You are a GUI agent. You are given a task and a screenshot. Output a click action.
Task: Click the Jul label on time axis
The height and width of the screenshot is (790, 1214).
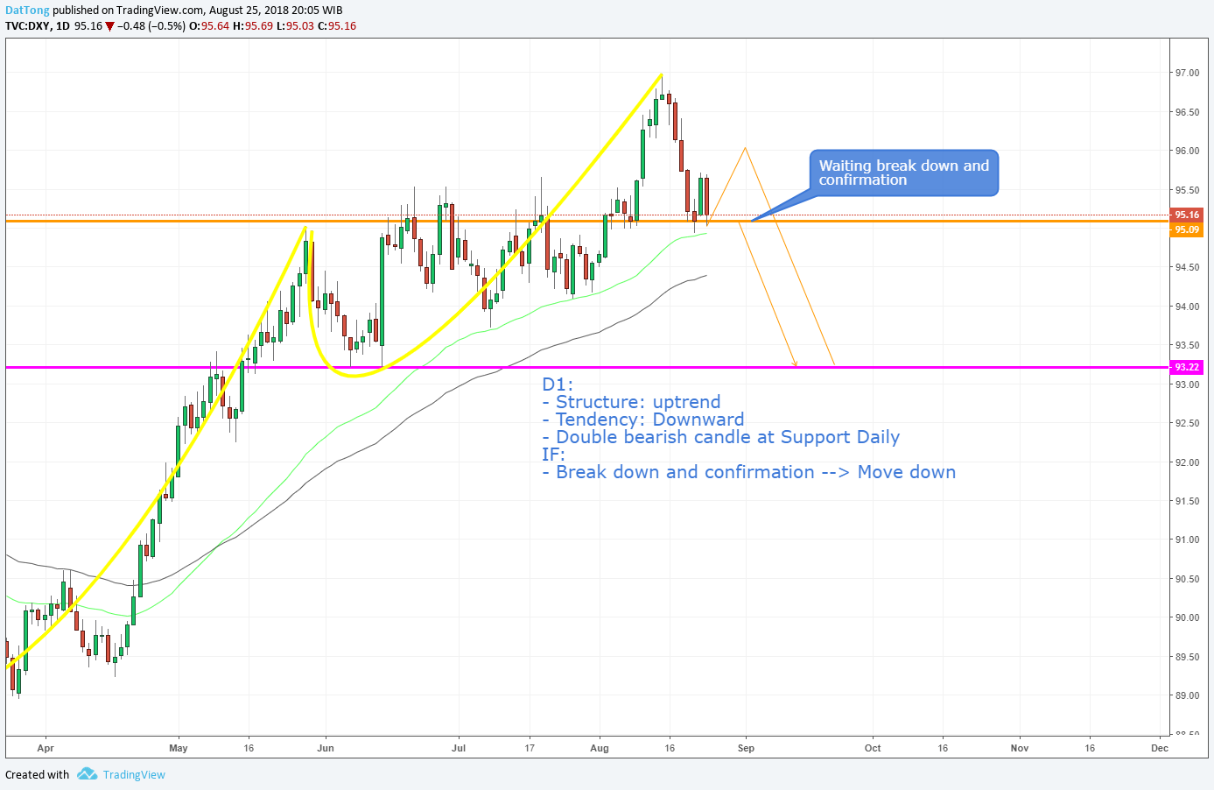[x=459, y=748]
